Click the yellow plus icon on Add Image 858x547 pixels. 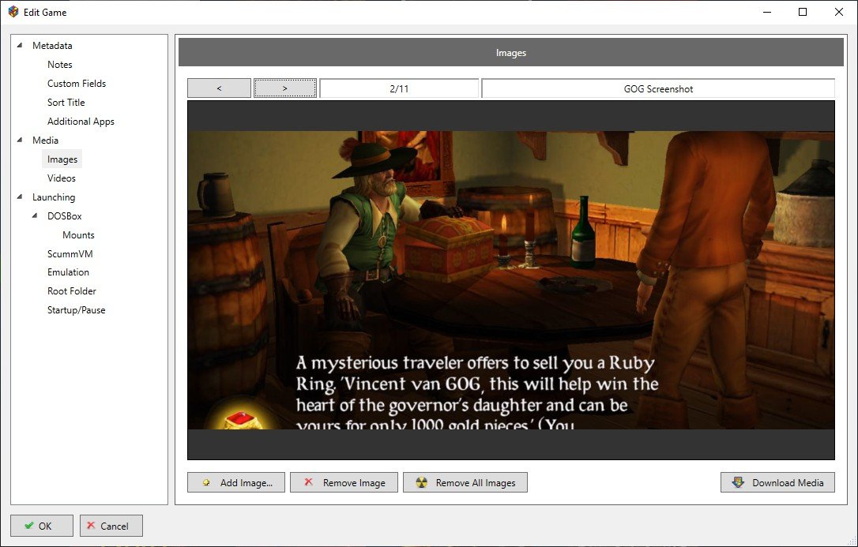(x=206, y=482)
